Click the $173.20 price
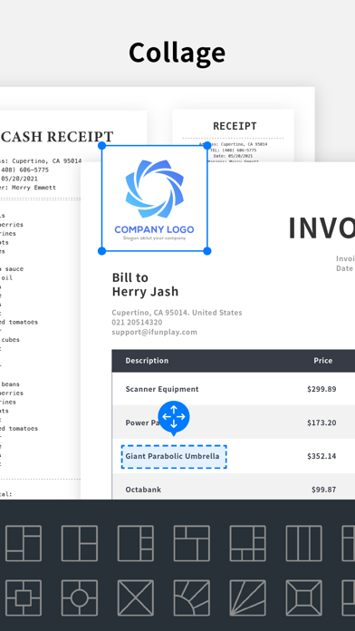This screenshot has height=631, width=355. coord(321,422)
